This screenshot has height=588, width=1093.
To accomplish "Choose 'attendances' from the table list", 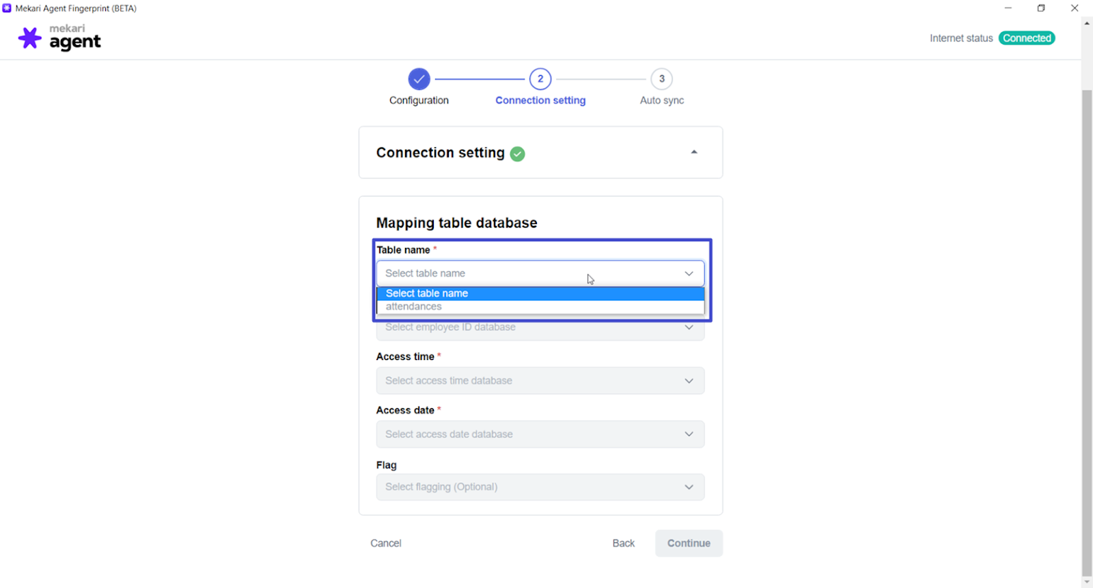I will tap(414, 307).
